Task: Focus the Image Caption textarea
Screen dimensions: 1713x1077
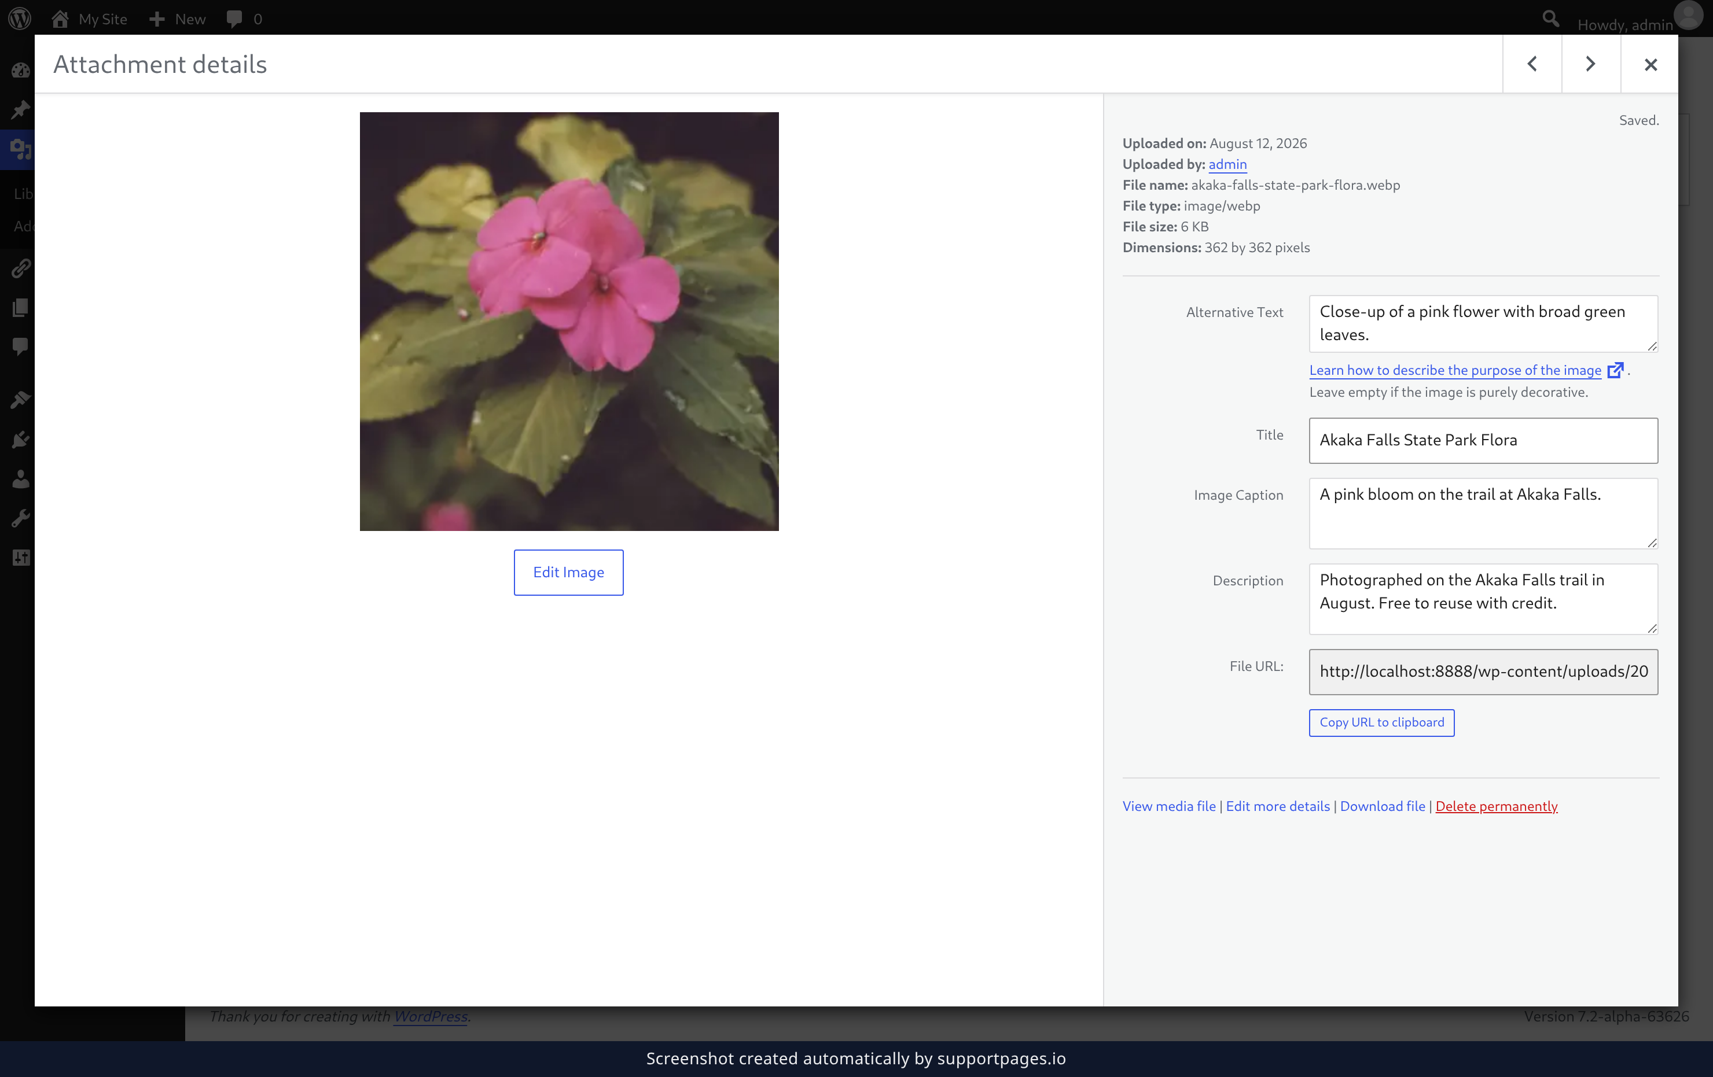Action: [x=1483, y=513]
